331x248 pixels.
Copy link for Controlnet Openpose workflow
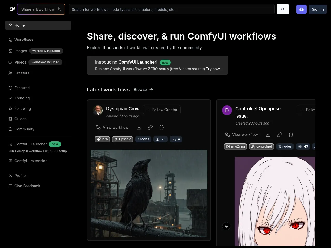[280, 135]
